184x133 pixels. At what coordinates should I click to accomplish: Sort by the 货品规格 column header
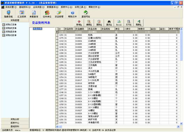(x=108, y=29)
